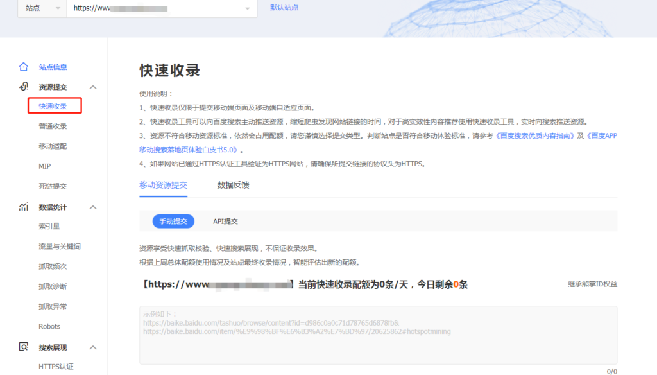This screenshot has width=657, height=375.
Task: Click the 数据统计 chart icon
Action: click(24, 207)
